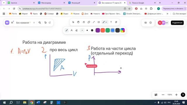Switch to the 'Занятия' browser tab

click(21, 3)
